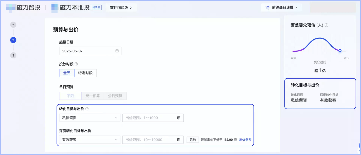361x155 pixels.
Task: Click the shopping cart icon on 前往商品速推
Action: 267,8
